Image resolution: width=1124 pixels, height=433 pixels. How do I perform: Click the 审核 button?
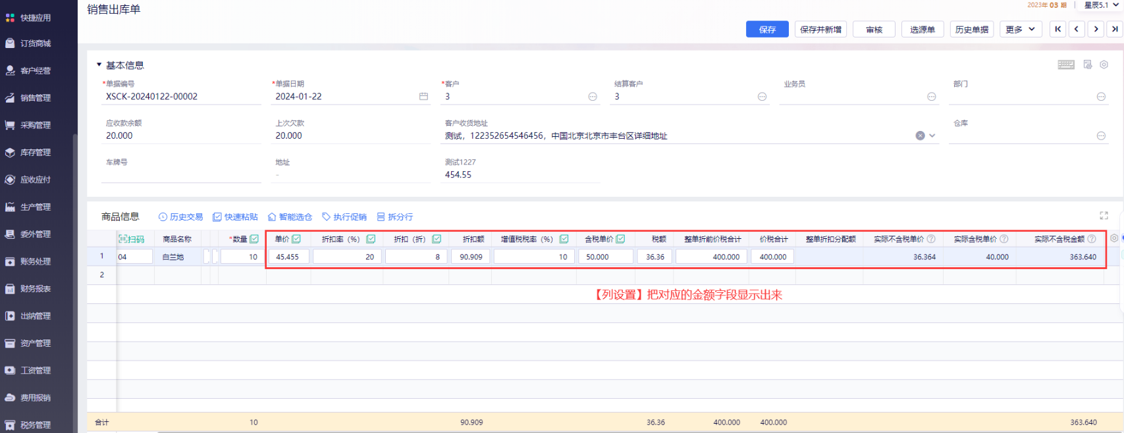874,29
